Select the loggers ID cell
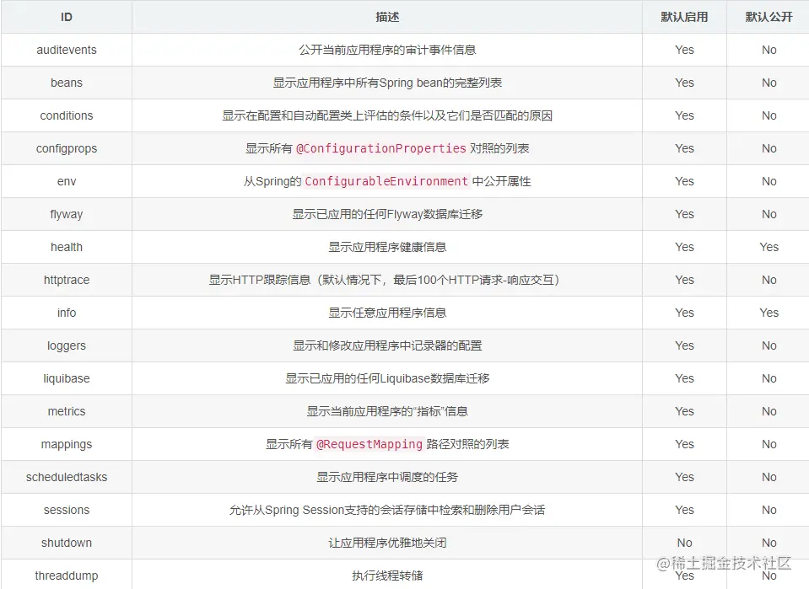This screenshot has height=589, width=809. [x=67, y=345]
